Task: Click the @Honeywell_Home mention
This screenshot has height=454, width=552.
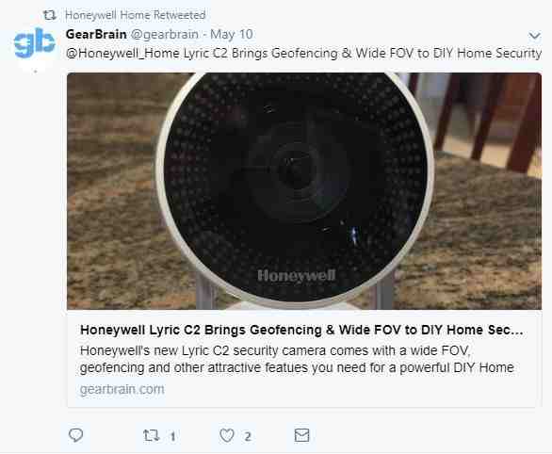Action: (x=122, y=54)
